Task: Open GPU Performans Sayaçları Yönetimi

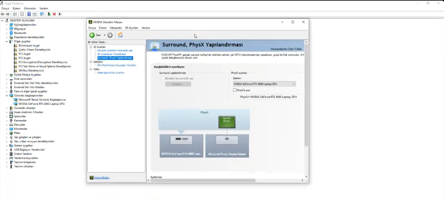Action: [x=116, y=65]
